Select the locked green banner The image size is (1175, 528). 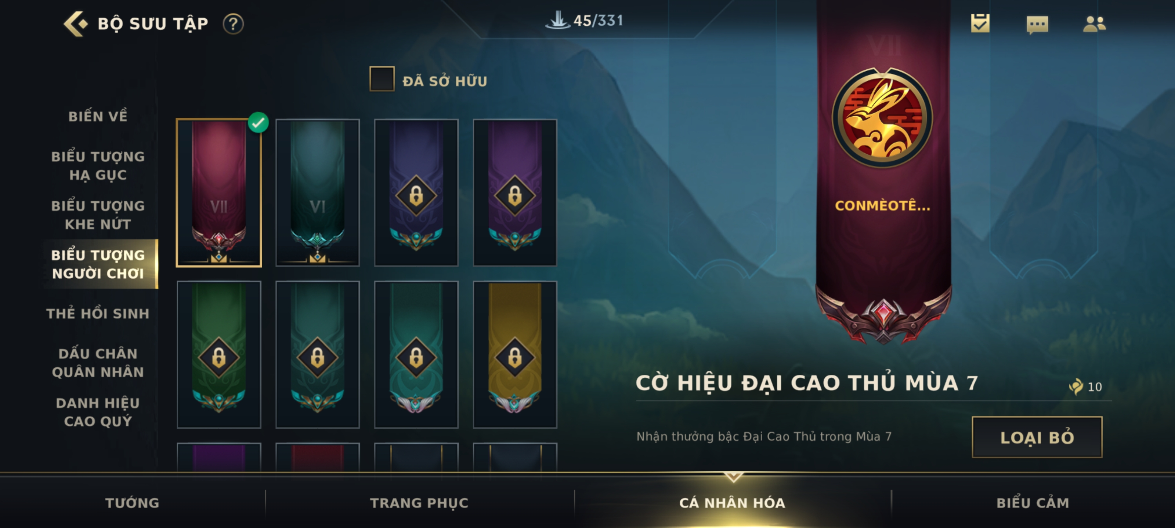[219, 355]
